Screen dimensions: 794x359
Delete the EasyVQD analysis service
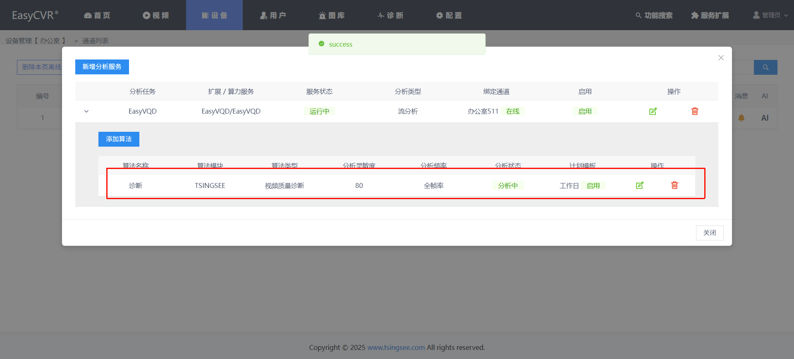695,111
